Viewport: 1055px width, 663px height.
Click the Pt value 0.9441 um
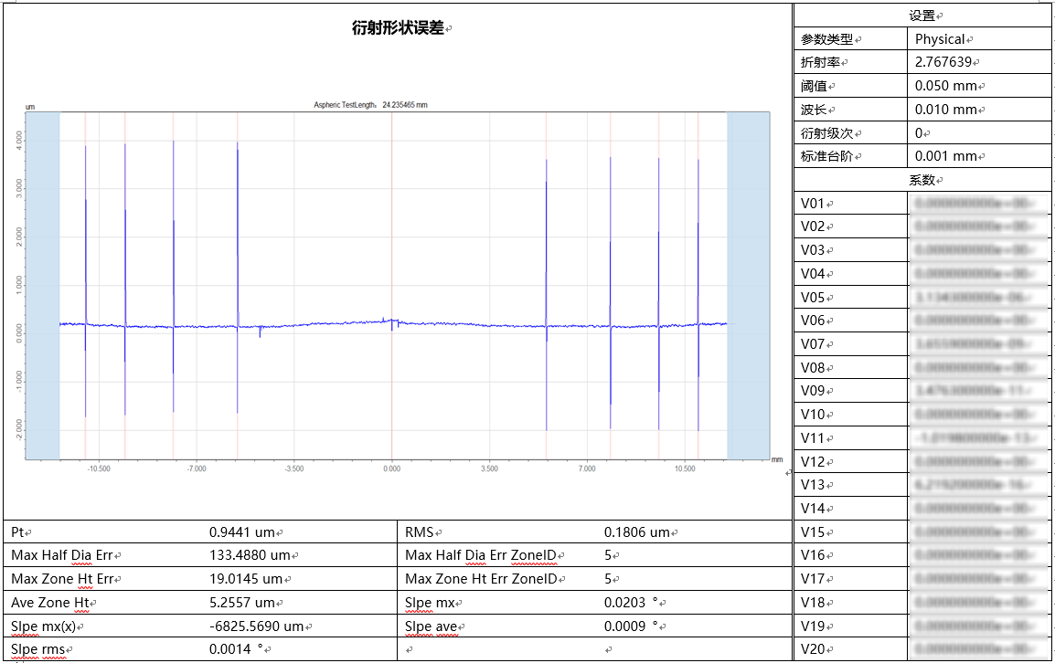(x=241, y=532)
